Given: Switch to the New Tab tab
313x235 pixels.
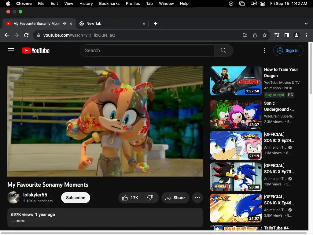Looking at the screenshot, I should 112,24.
